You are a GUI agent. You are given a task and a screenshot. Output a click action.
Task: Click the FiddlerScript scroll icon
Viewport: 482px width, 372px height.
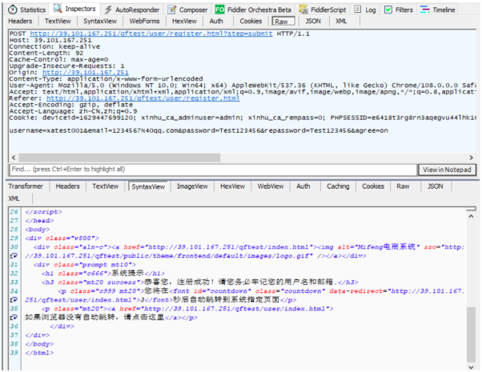click(303, 10)
